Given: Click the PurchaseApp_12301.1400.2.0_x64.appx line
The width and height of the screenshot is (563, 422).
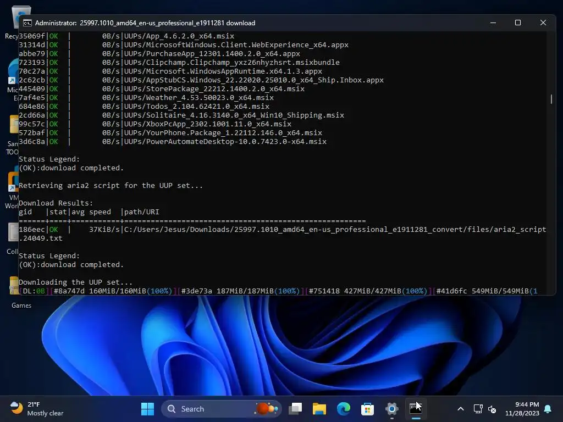Looking at the screenshot, I should [159, 53].
